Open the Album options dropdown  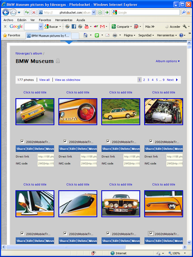click(168, 61)
